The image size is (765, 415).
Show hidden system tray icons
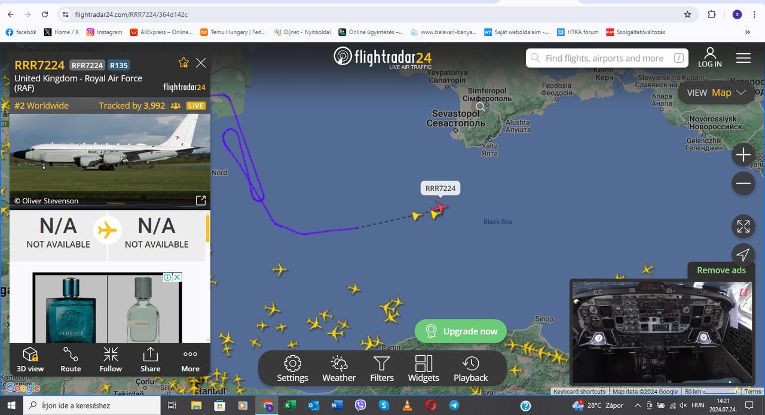coord(637,405)
